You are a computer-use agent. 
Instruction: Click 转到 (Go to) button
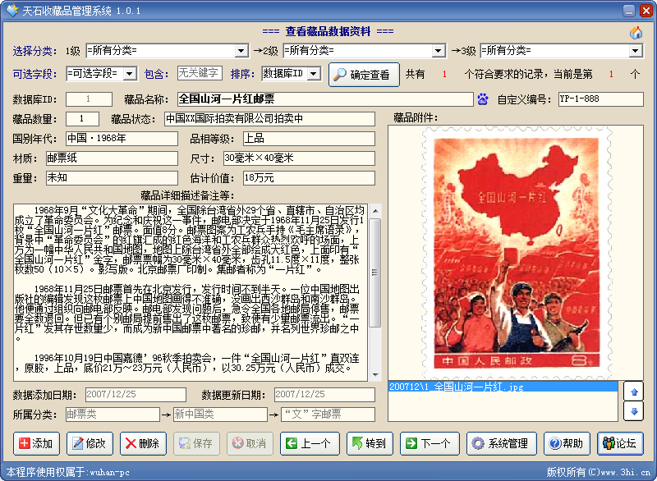click(370, 443)
